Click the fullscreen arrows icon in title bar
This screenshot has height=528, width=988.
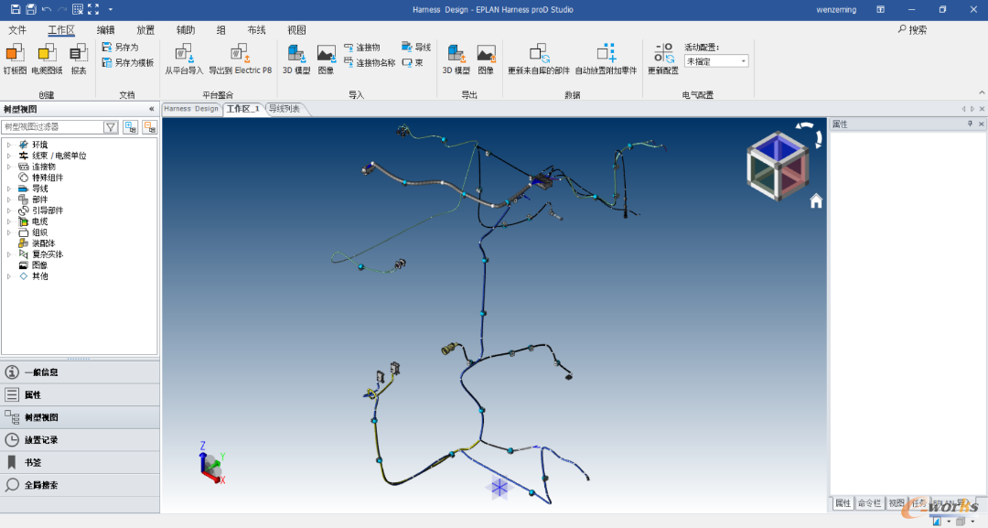coord(93,9)
